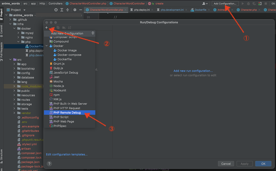The image size is (276, 171).
Task: Select npm configuration type
Action: click(x=70, y=95)
